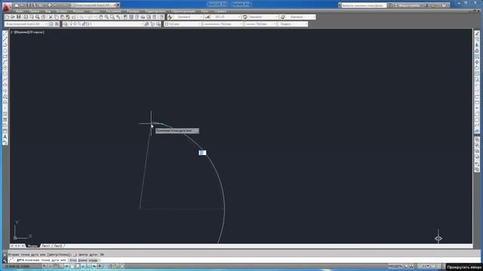The height and width of the screenshot is (271, 483).
Task: Select the Spline tool
Action: [5, 80]
